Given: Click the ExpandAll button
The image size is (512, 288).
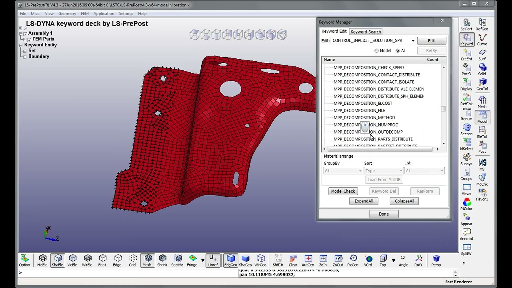Looking at the screenshot, I should coord(364,201).
